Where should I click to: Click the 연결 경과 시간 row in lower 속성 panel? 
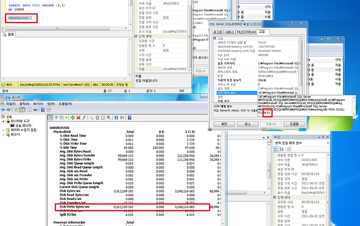click(301, 174)
